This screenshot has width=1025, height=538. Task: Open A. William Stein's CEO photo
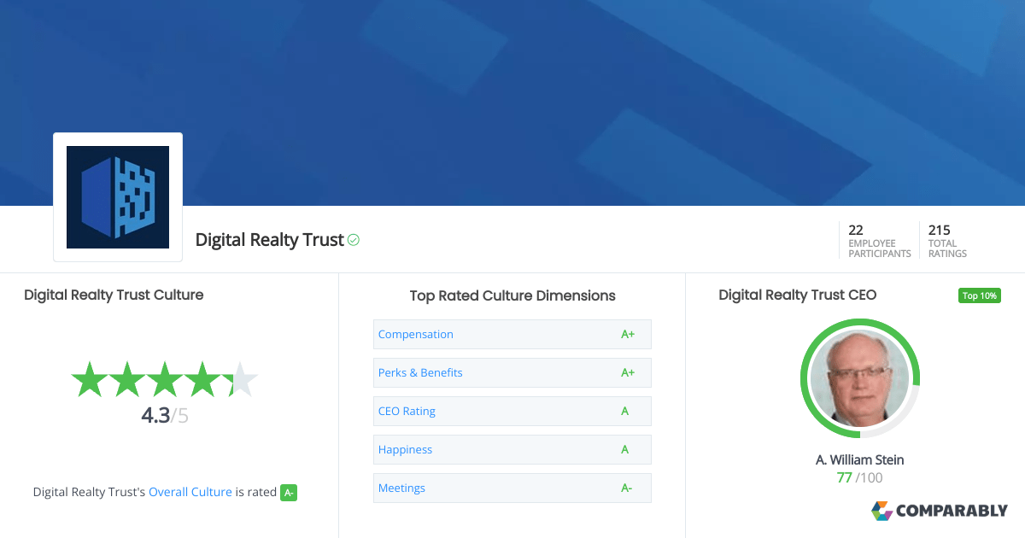859,378
